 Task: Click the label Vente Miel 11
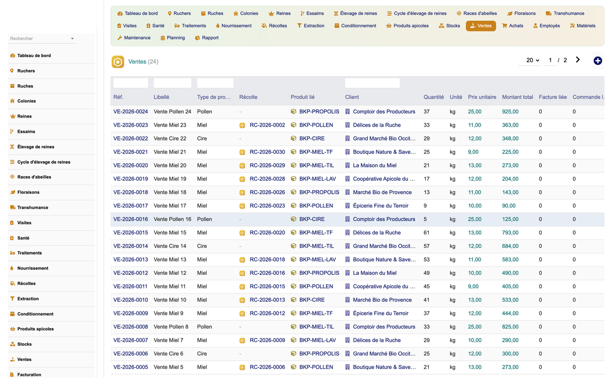point(170,286)
